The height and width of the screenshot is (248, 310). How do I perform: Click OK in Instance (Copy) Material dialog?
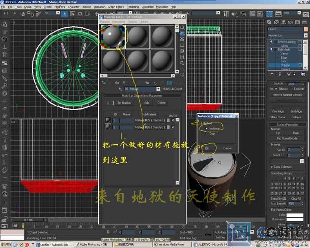pyautogui.click(x=207, y=148)
